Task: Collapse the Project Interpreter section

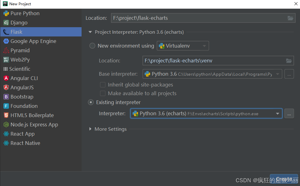Action: pos(90,32)
